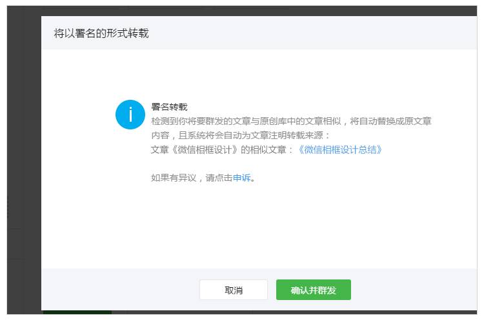Select the bold 署名转载 heading

pyautogui.click(x=169, y=106)
